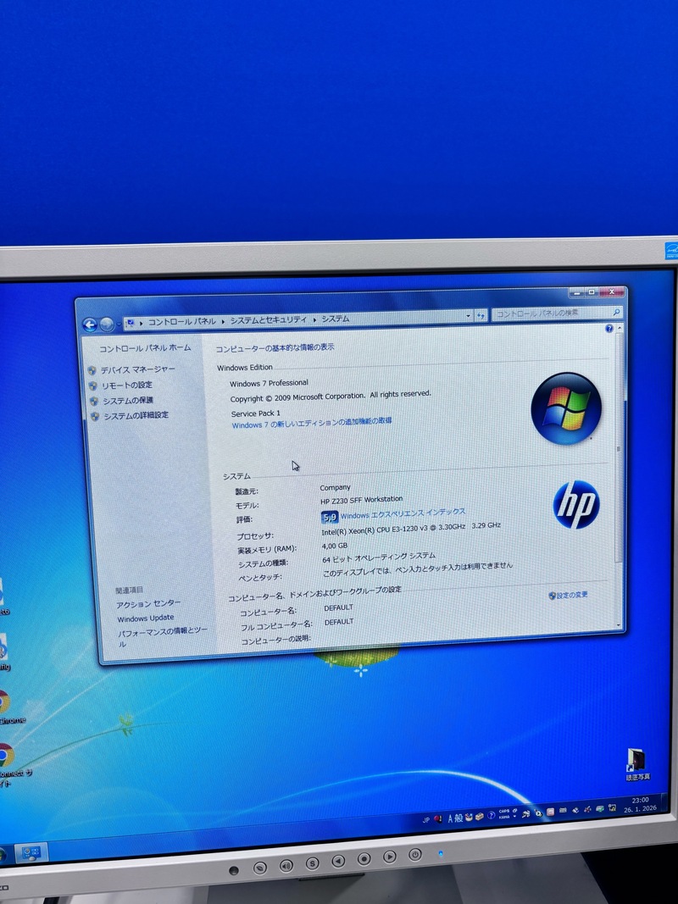Toggle the CAPS lock indicator in language bar
The height and width of the screenshot is (904, 678).
503,812
